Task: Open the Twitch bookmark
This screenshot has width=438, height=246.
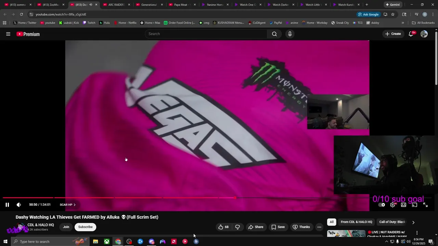Action: [x=89, y=23]
